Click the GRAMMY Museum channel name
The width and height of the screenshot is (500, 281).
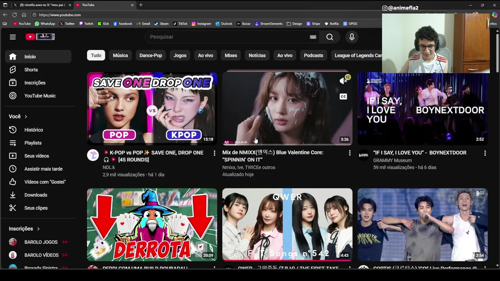coord(392,160)
